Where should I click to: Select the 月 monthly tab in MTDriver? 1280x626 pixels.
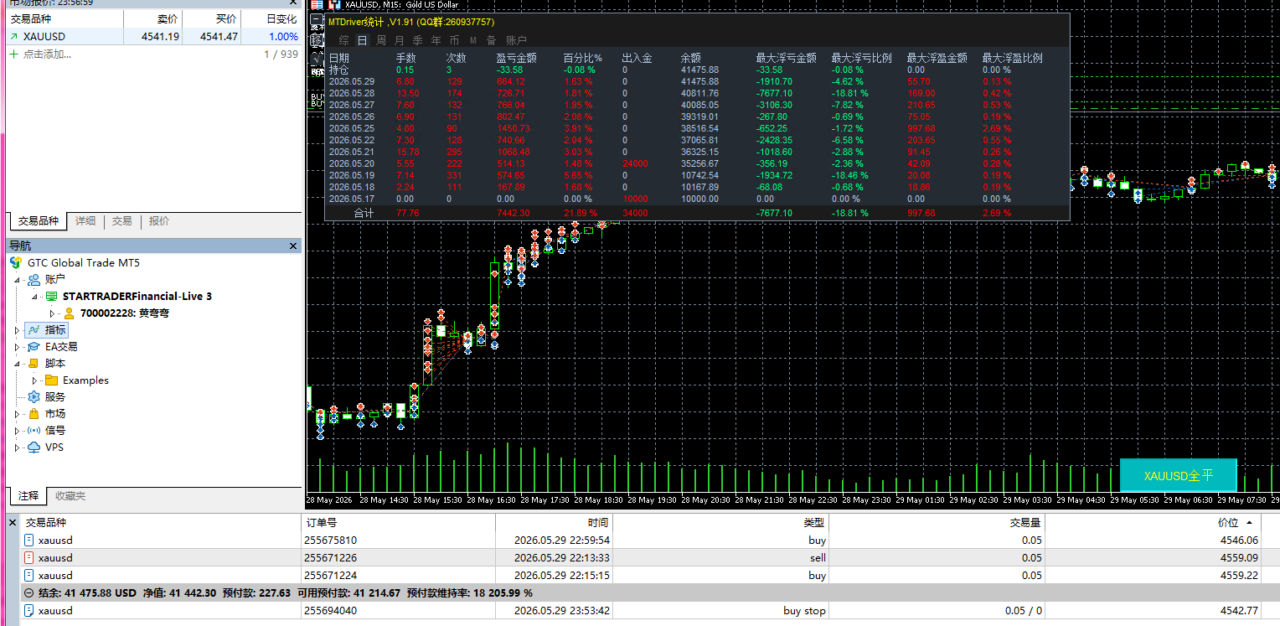[399, 40]
